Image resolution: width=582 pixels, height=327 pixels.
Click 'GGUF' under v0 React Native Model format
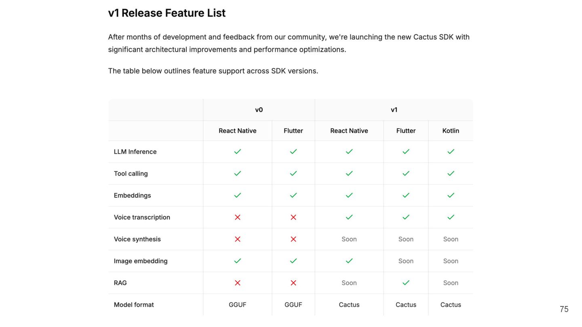(x=237, y=305)
